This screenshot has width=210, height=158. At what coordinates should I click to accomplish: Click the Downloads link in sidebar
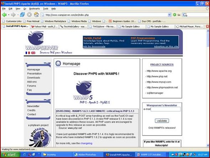click(x=33, y=78)
